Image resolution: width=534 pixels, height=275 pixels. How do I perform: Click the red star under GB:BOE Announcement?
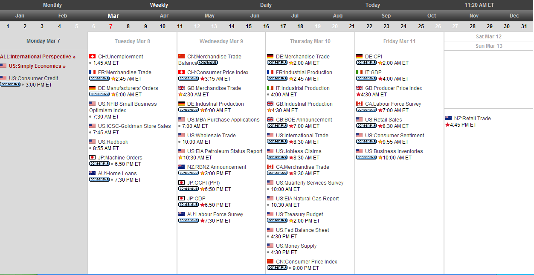291,126
